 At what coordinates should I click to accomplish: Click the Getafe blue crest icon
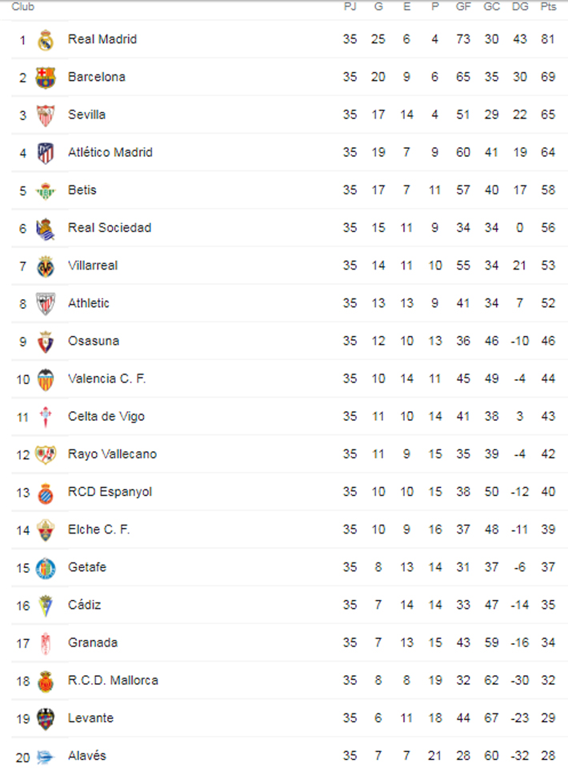tap(46, 567)
